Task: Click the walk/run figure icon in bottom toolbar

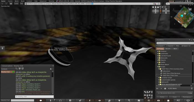Action: pos(90,100)
